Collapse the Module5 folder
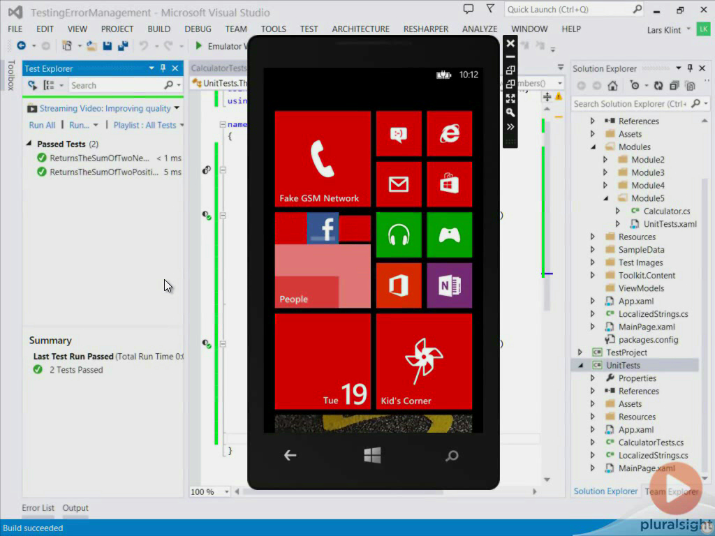 click(x=605, y=198)
